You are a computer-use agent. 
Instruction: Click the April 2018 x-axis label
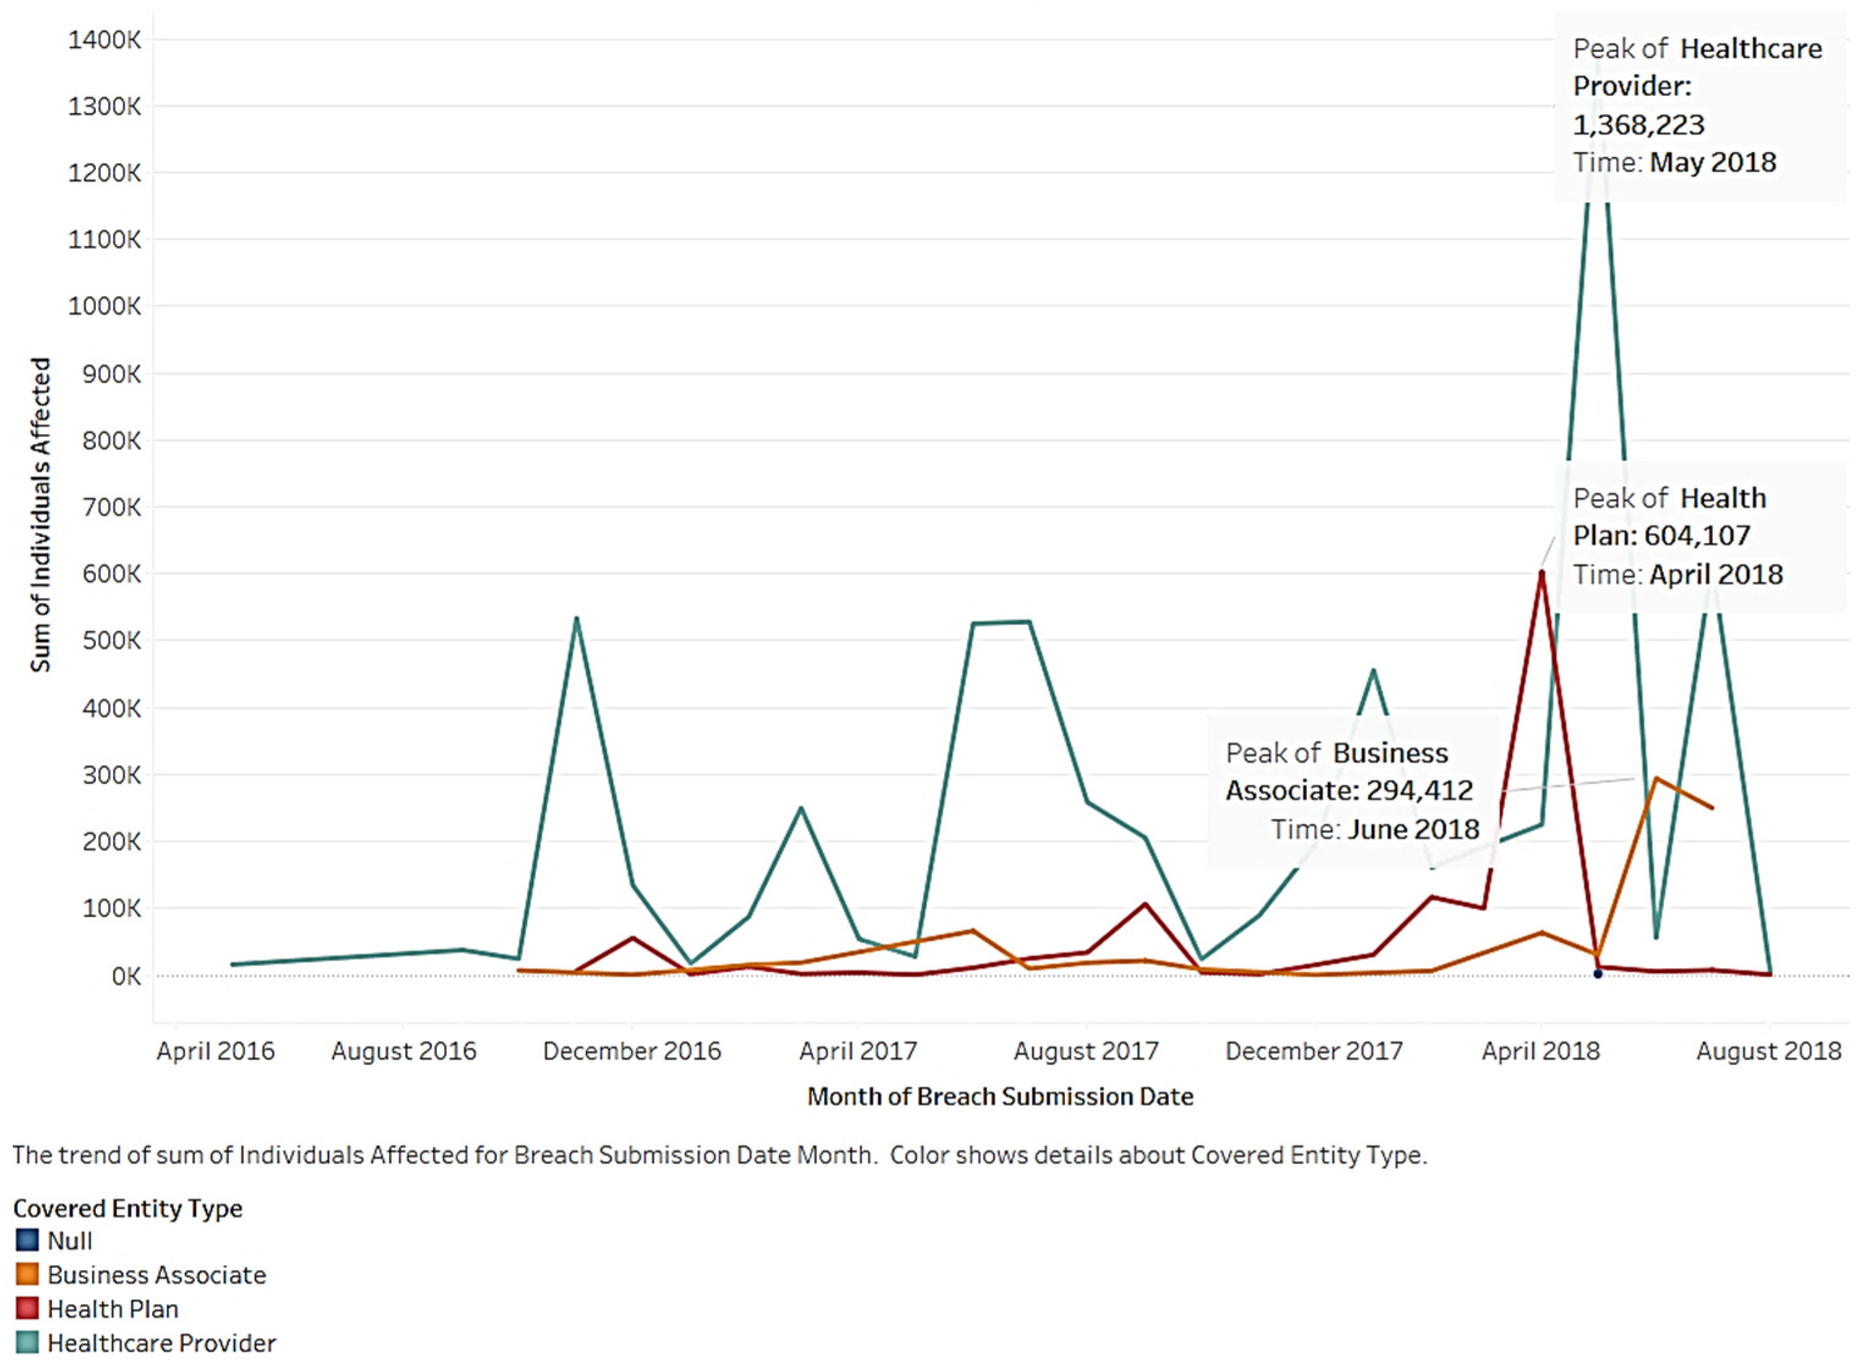coord(1540,1052)
